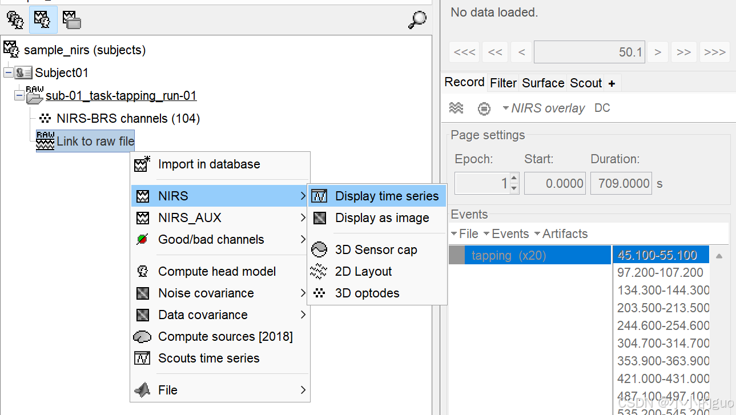
Task: Click the database search magnifier icon
Action: click(x=417, y=20)
